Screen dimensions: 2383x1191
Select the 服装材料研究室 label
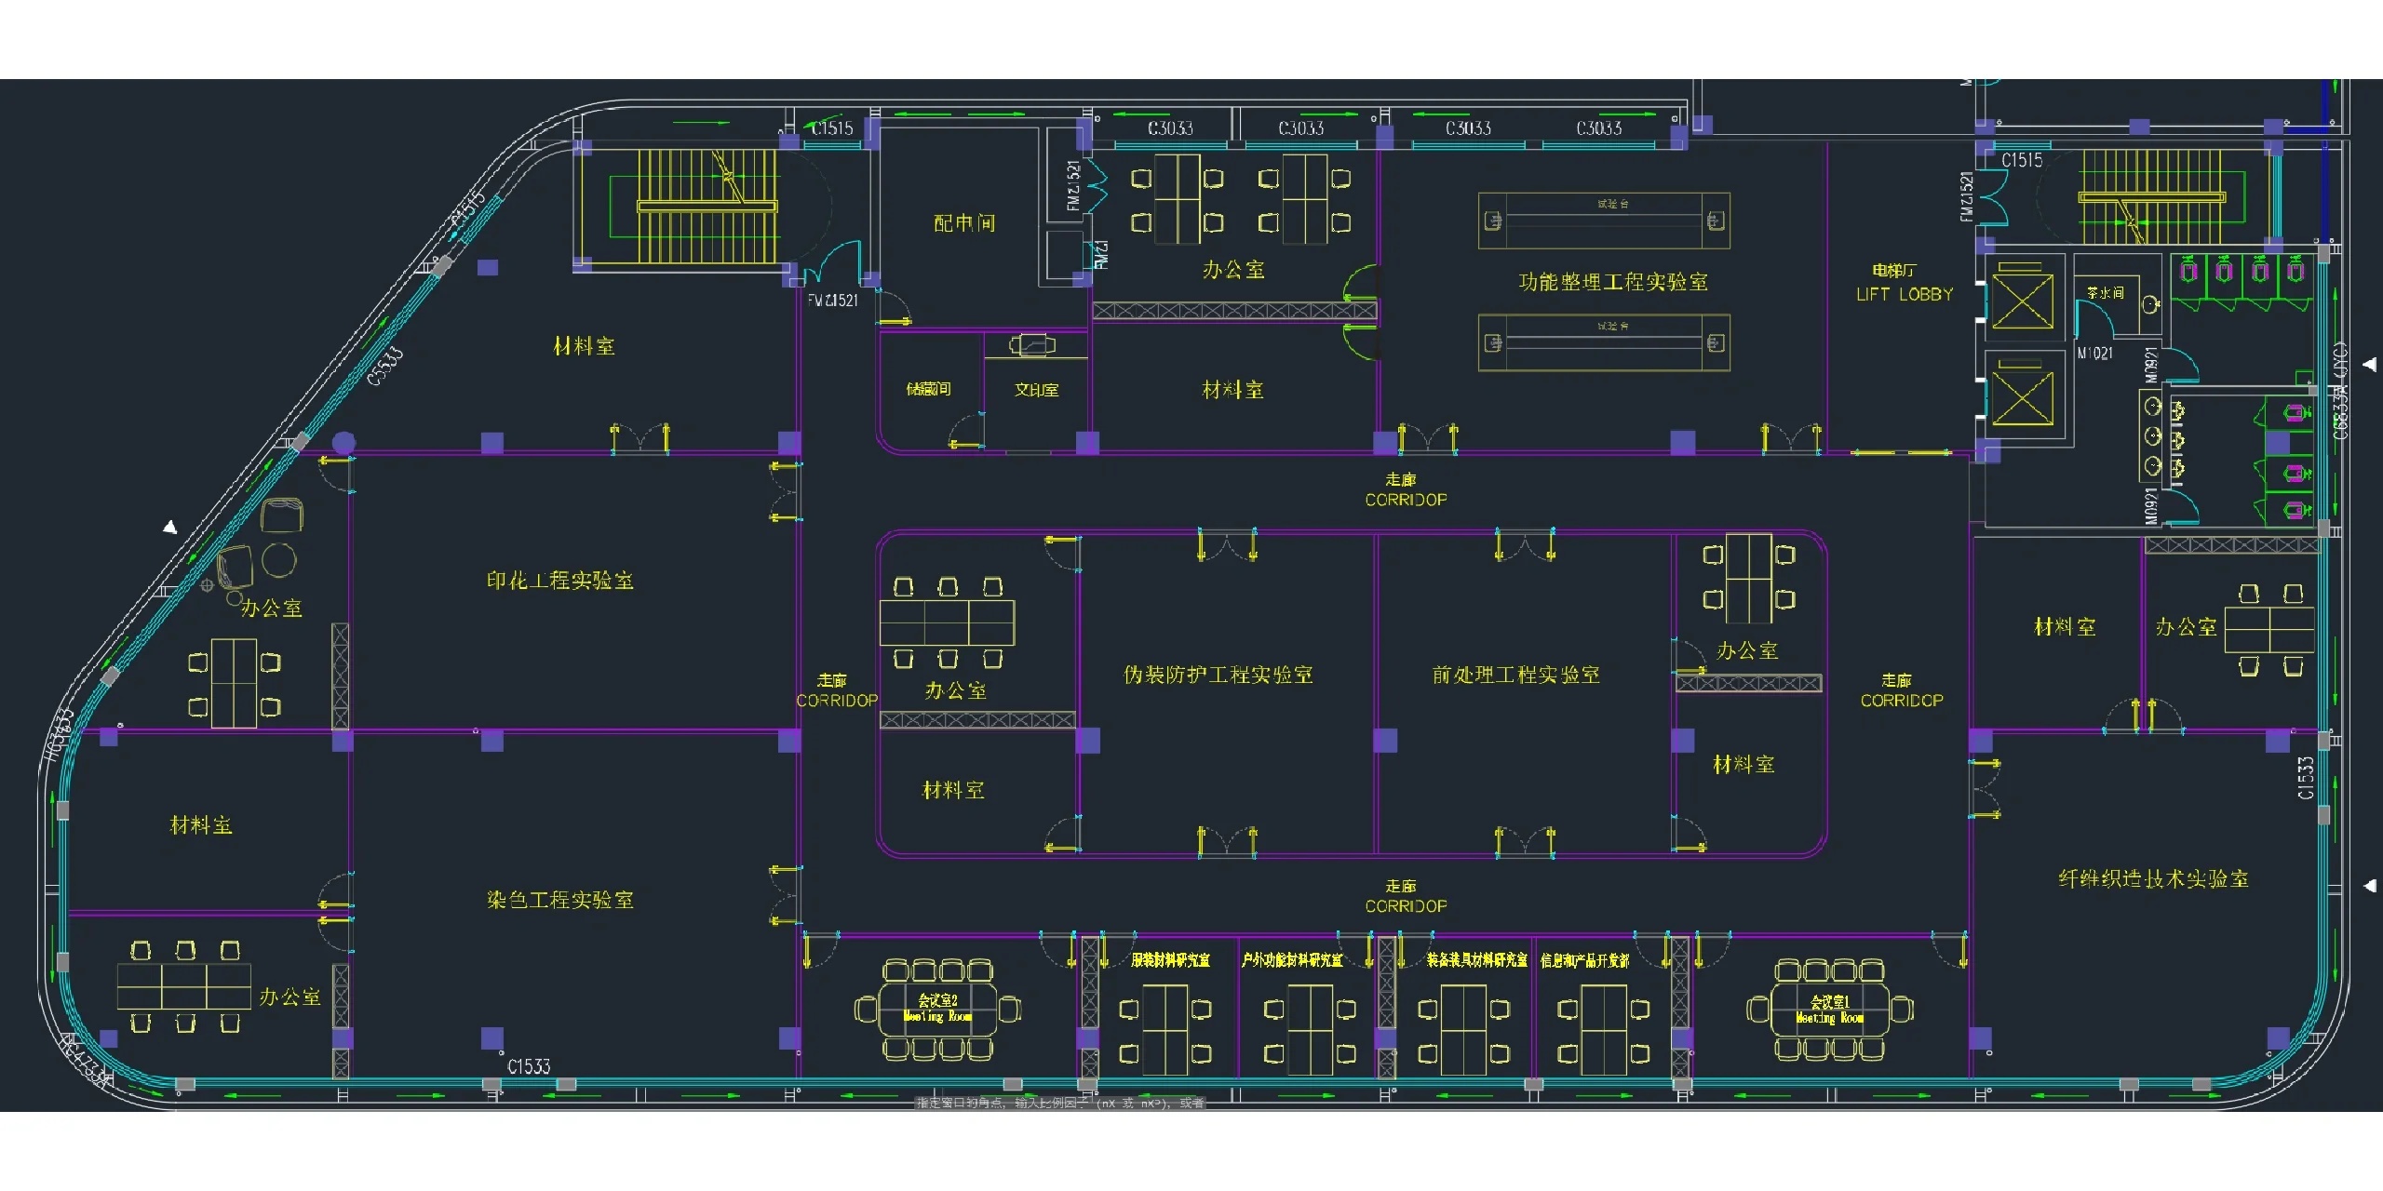[1170, 959]
